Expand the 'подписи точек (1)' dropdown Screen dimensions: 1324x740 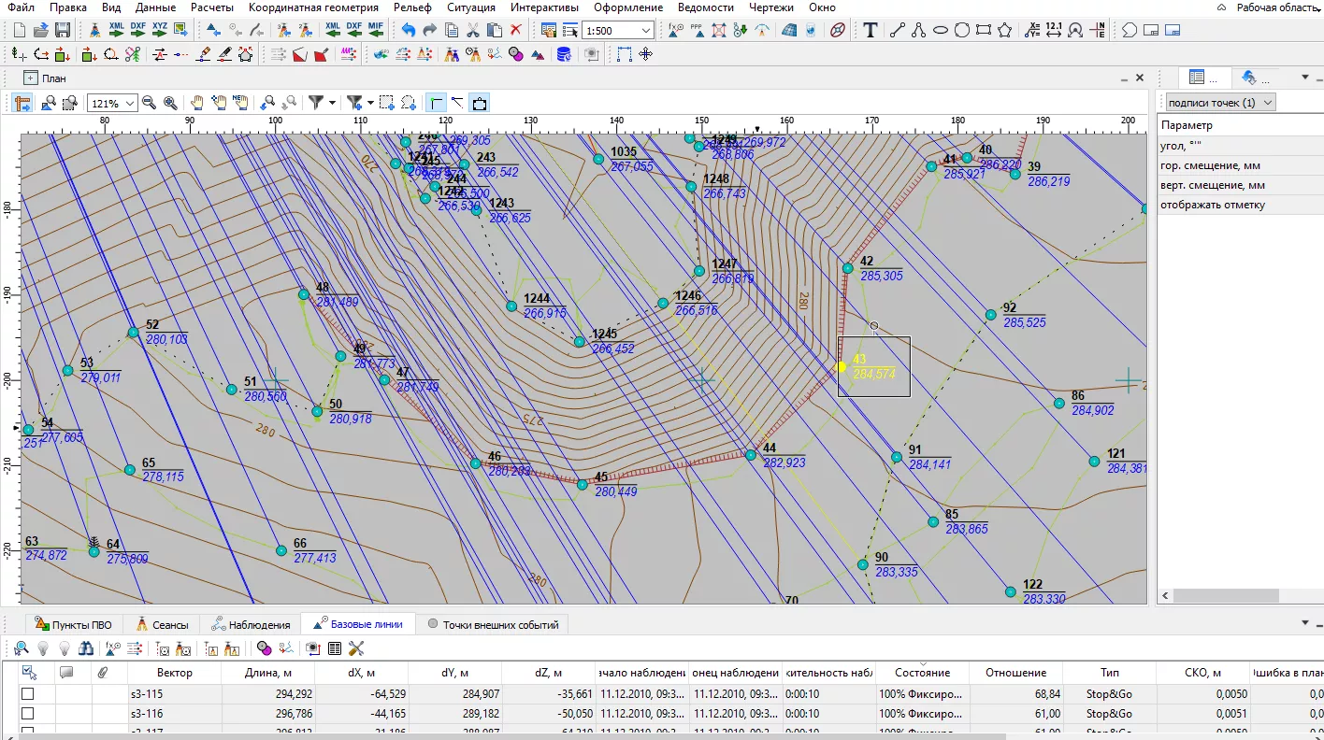pyautogui.click(x=1268, y=103)
